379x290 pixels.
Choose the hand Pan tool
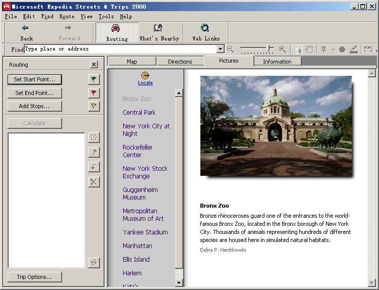[309, 50]
